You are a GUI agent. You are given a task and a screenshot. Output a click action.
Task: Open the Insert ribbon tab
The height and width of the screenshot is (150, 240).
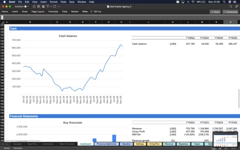15,12
